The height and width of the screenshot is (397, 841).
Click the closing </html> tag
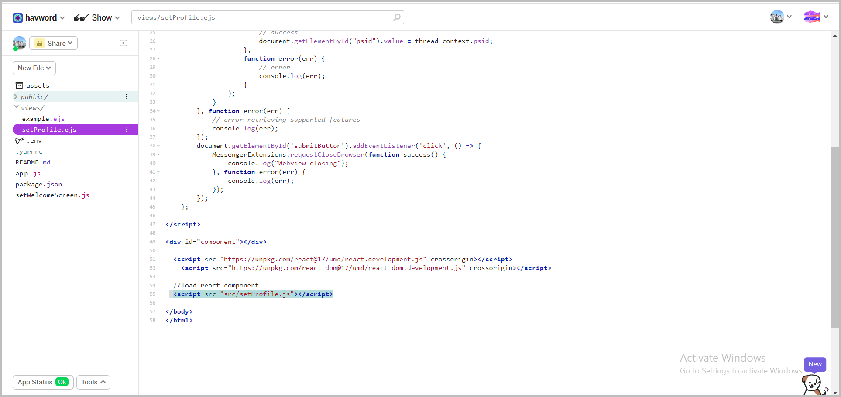tap(179, 320)
